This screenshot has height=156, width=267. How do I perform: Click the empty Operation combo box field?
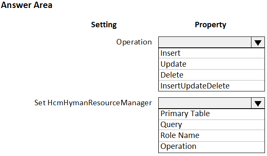tap(205, 42)
